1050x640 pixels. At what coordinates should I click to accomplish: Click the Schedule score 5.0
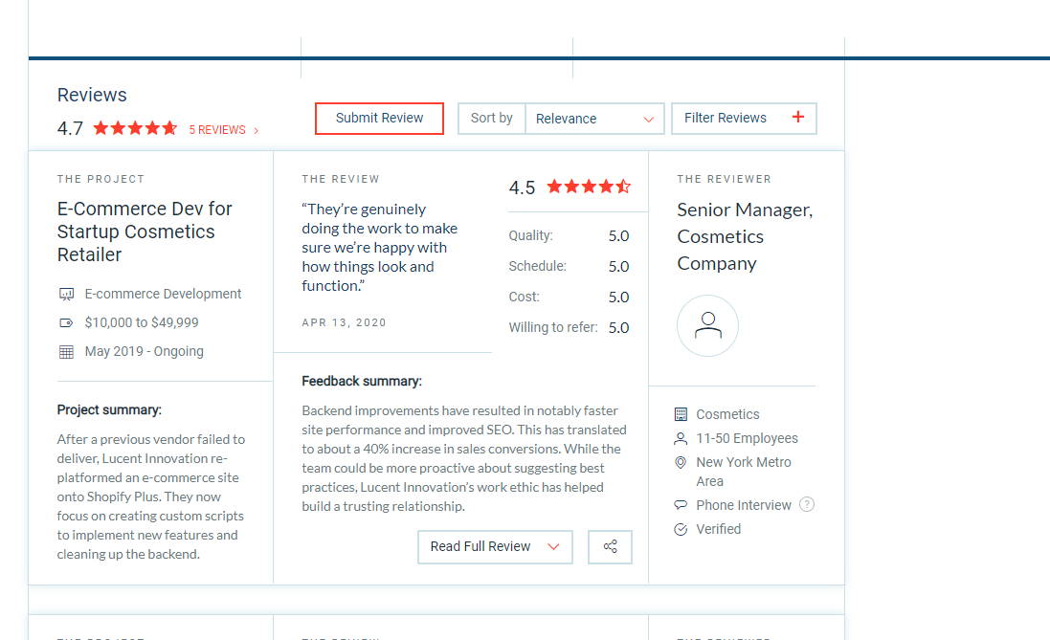618,267
